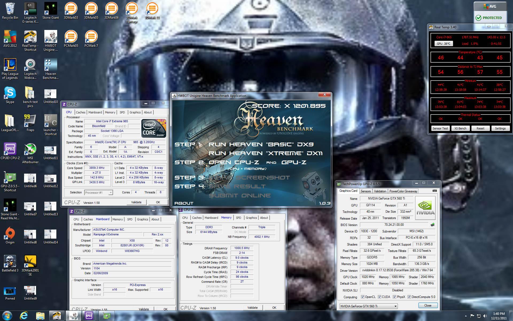Open the Recycle Bin desktop icon
The height and width of the screenshot is (321, 513).
[10, 11]
